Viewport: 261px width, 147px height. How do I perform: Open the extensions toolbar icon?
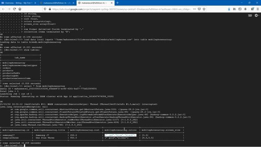(x=252, y=9)
